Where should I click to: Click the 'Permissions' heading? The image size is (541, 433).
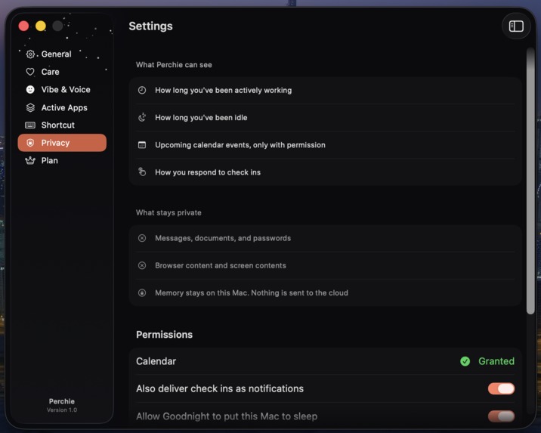pyautogui.click(x=164, y=335)
